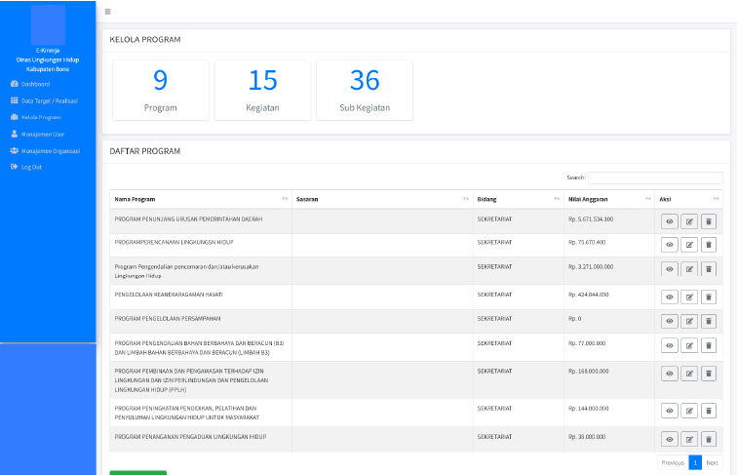Sort table by Aksi column

click(688, 199)
